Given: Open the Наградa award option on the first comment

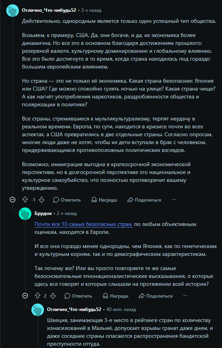Looking at the screenshot, I should pyautogui.click(x=104, y=200).
